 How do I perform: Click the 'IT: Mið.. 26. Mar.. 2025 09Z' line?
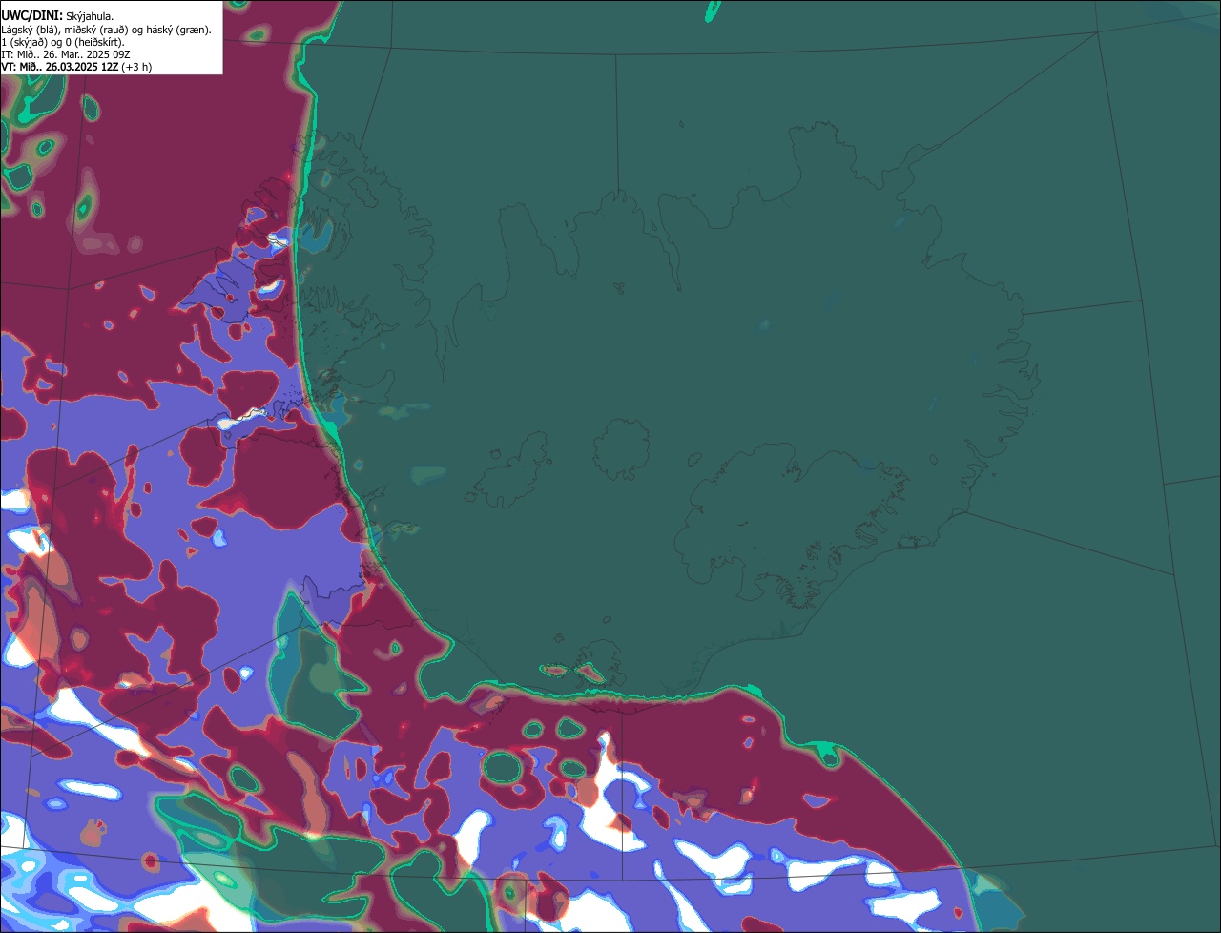[66, 54]
